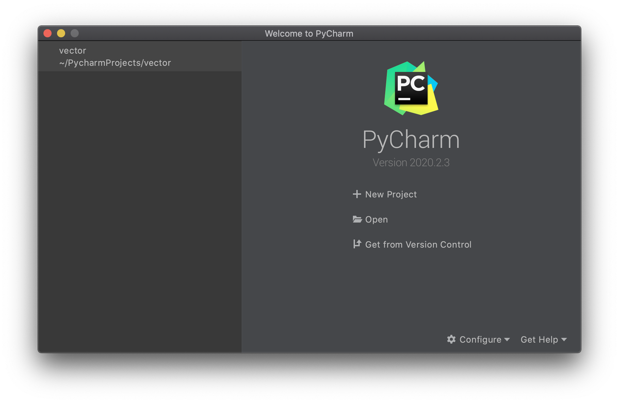Open an existing project
Viewport: 619px width, 403px height.
(370, 220)
